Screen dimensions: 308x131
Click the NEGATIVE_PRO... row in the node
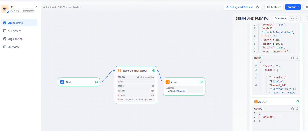pos(136,100)
